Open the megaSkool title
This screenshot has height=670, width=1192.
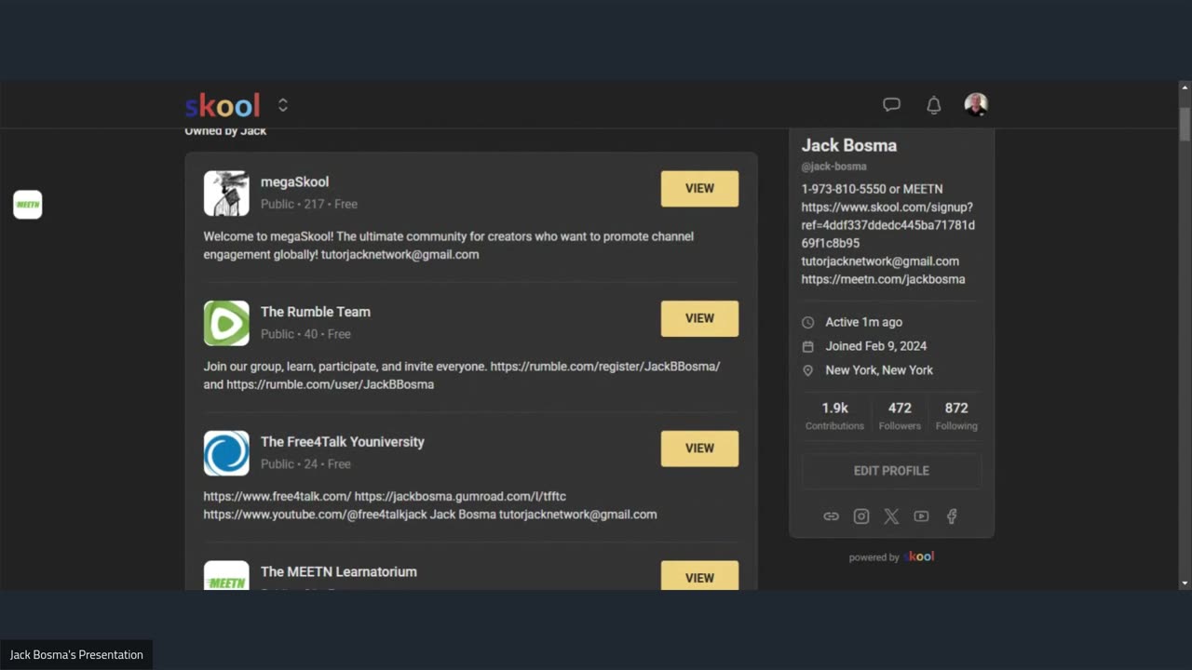tap(294, 181)
